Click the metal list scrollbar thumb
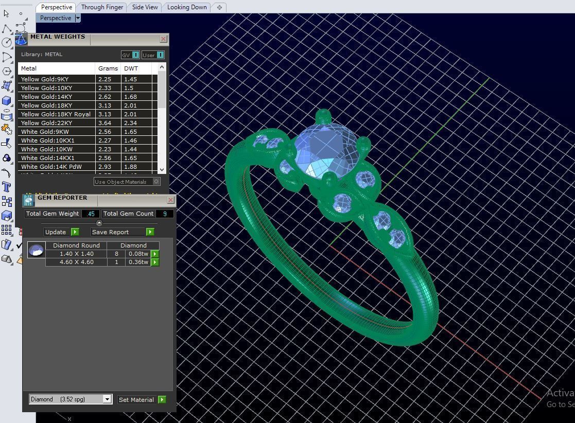 pyautogui.click(x=162, y=90)
